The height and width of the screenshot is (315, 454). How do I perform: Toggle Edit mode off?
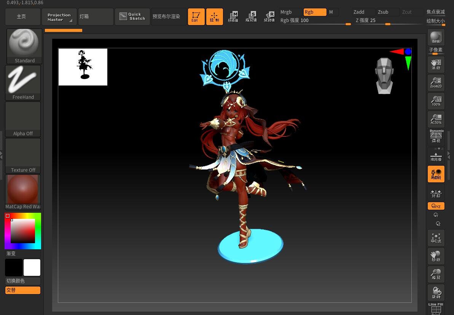(196, 17)
